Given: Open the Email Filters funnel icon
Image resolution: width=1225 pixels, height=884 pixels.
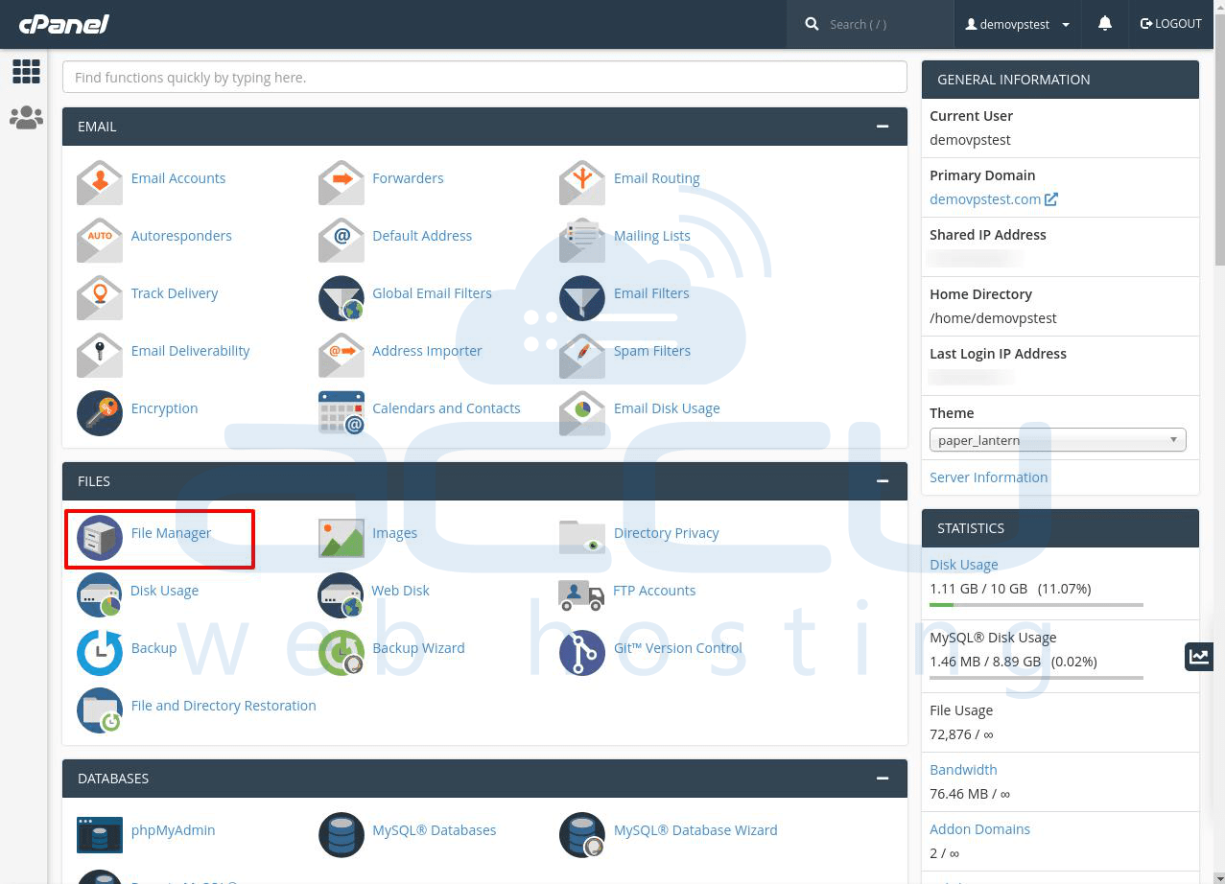Looking at the screenshot, I should [582, 297].
